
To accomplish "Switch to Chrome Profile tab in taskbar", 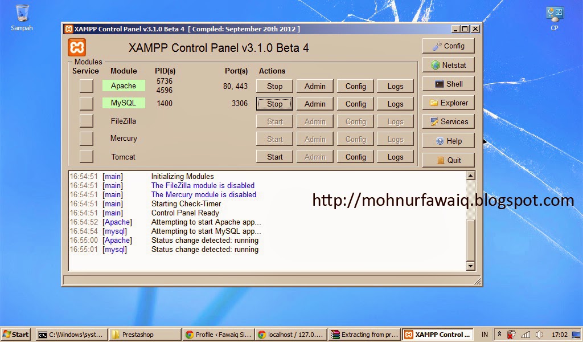I will pos(218,335).
